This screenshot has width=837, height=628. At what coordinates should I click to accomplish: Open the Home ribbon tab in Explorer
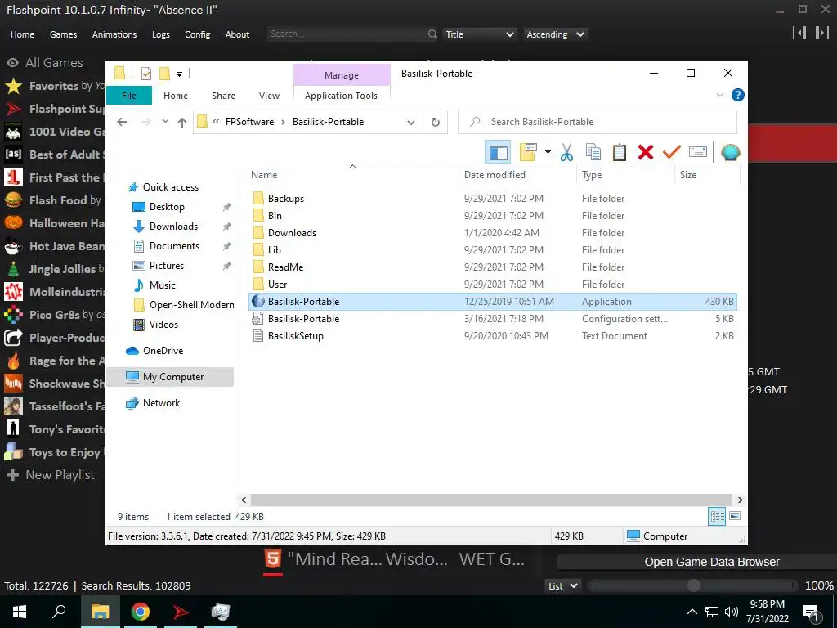click(x=176, y=96)
